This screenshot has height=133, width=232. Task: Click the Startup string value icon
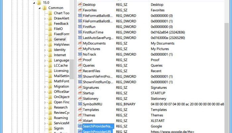(x=80, y=93)
